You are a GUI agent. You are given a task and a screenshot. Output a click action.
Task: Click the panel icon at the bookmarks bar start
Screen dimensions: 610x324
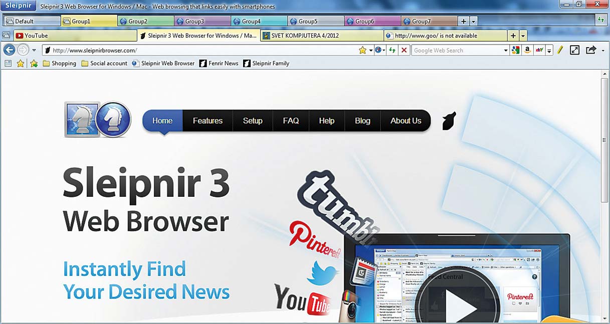pos(8,64)
